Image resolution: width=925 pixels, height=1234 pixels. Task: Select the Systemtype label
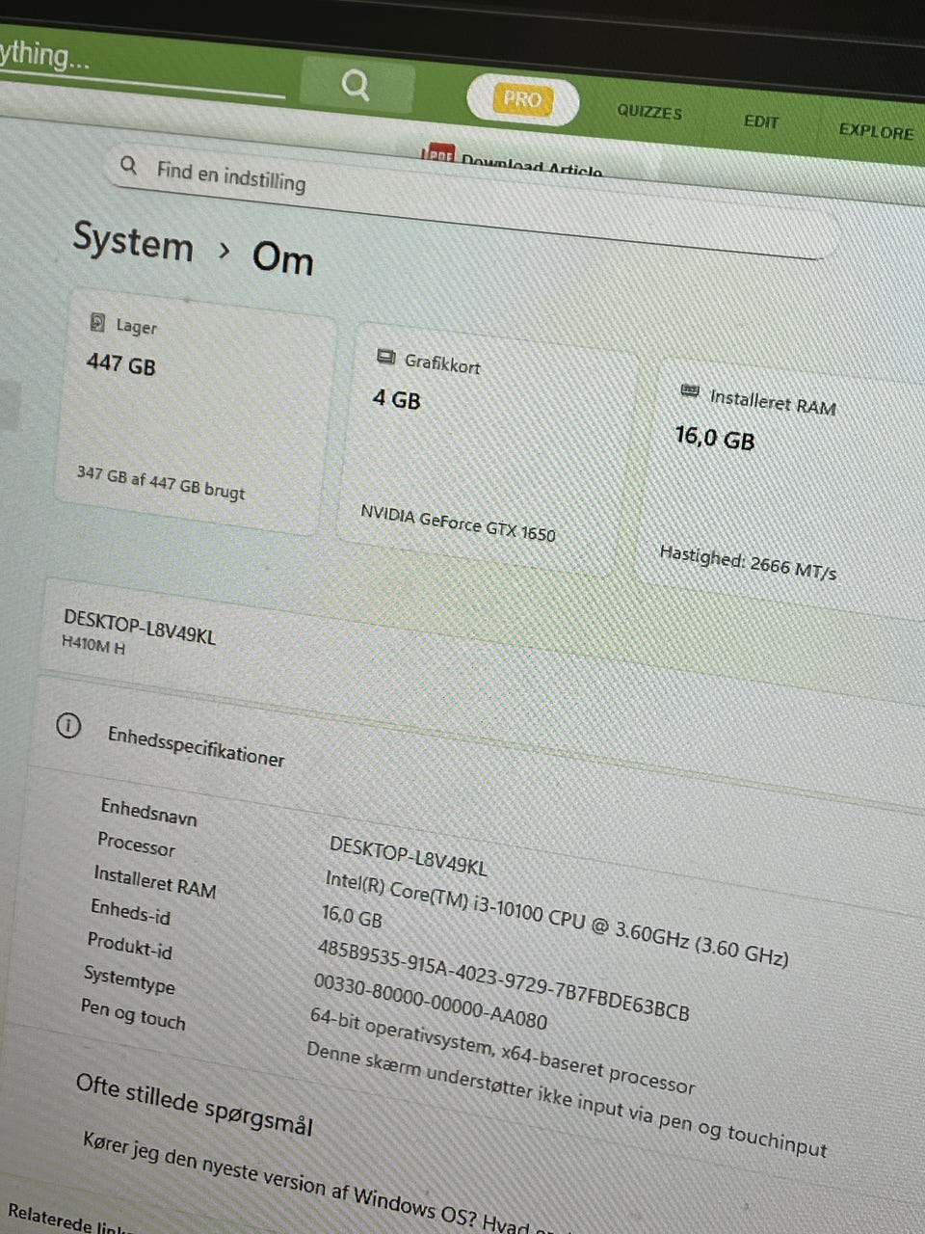click(129, 979)
